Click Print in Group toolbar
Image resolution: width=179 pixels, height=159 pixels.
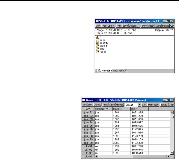(x=105, y=105)
